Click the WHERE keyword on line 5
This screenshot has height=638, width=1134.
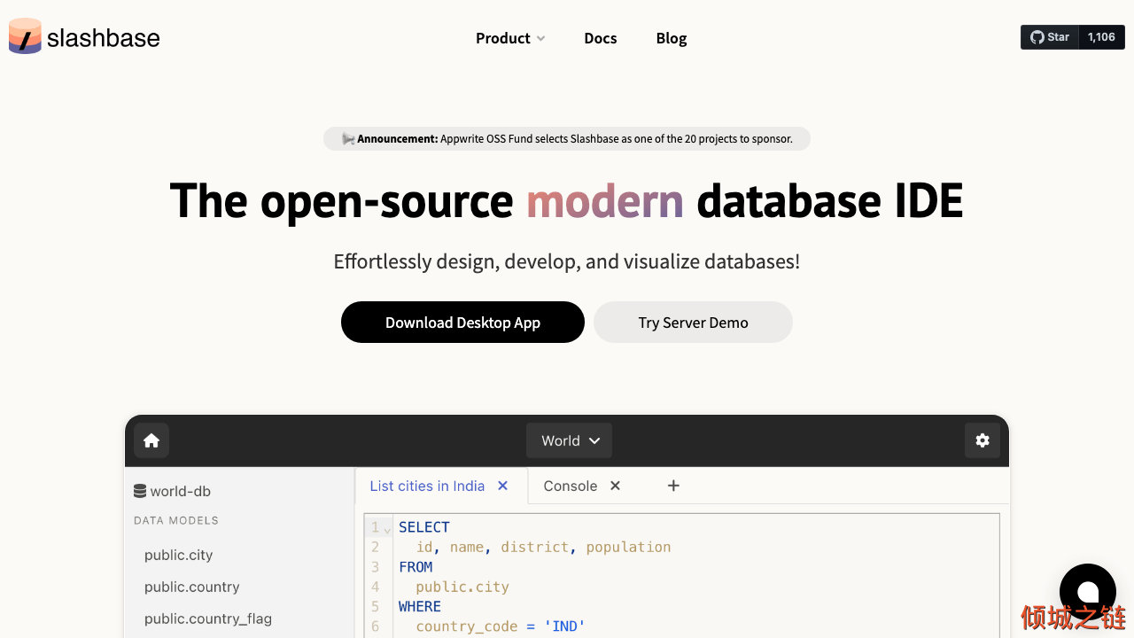coord(420,607)
